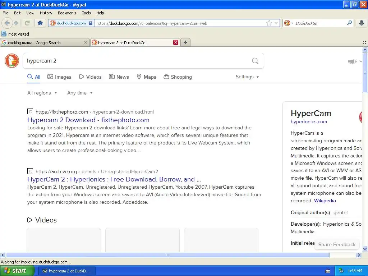Viewport: 368px width, 276px height.
Task: Open hyperionics.com link in HyperCam panel
Action: pyautogui.click(x=309, y=121)
